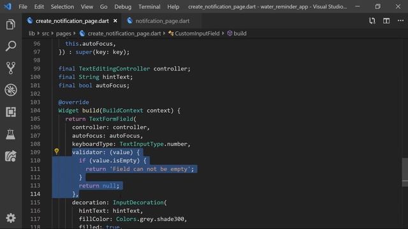Open the last activity bar extension icon
The height and width of the screenshot is (229, 408).
coord(10,156)
